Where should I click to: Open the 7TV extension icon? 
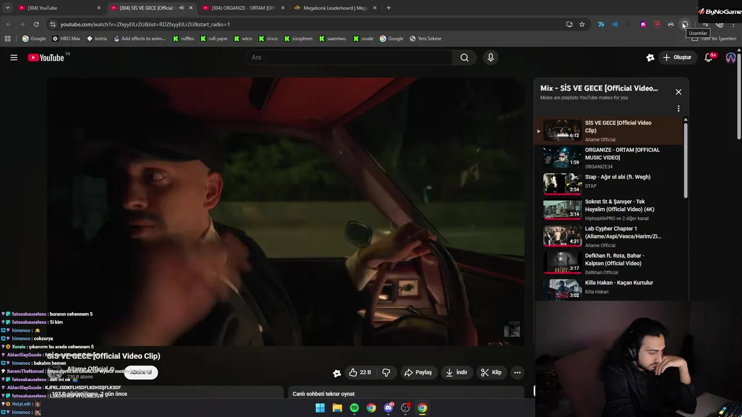click(601, 24)
